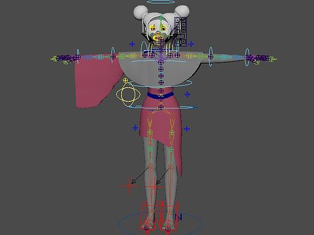The width and height of the screenshot is (314, 235).
Task: Select the yellow knee control on the leg under the long hem
Action: pos(171,133)
